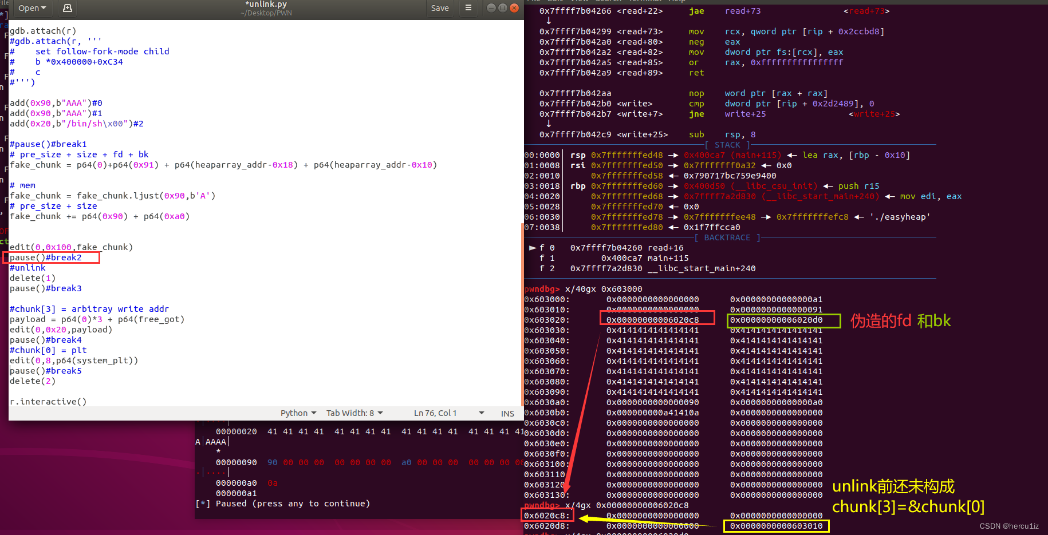The image size is (1048, 535).
Task: Click the 0x00000000000000a1 value in memory dump
Action: pyautogui.click(x=776, y=299)
